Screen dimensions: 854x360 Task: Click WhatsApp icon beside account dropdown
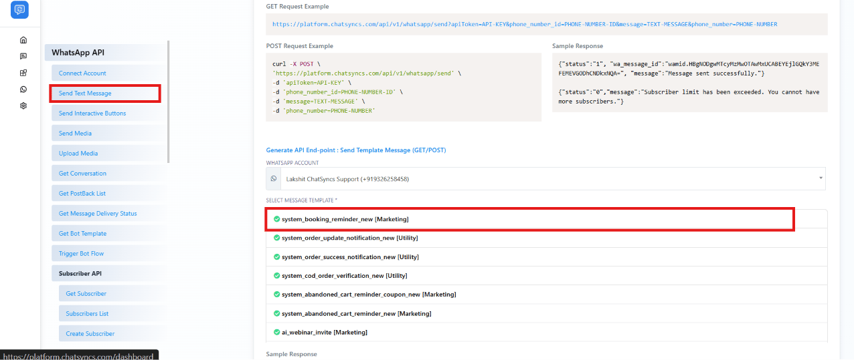coord(273,179)
